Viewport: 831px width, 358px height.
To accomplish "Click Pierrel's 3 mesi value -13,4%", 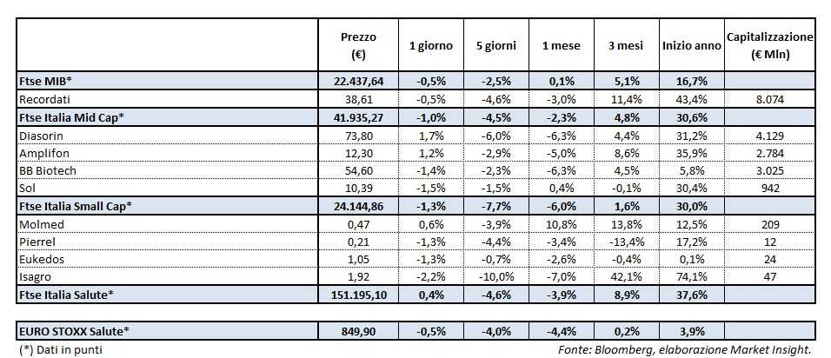I will (x=626, y=242).
